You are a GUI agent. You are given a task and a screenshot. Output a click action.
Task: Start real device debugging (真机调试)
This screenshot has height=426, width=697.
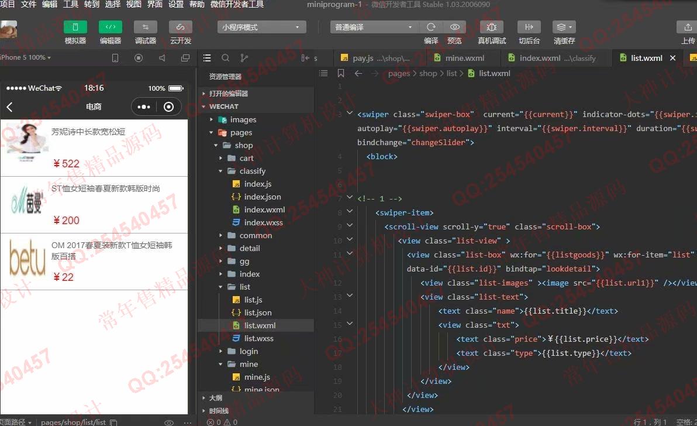[492, 27]
